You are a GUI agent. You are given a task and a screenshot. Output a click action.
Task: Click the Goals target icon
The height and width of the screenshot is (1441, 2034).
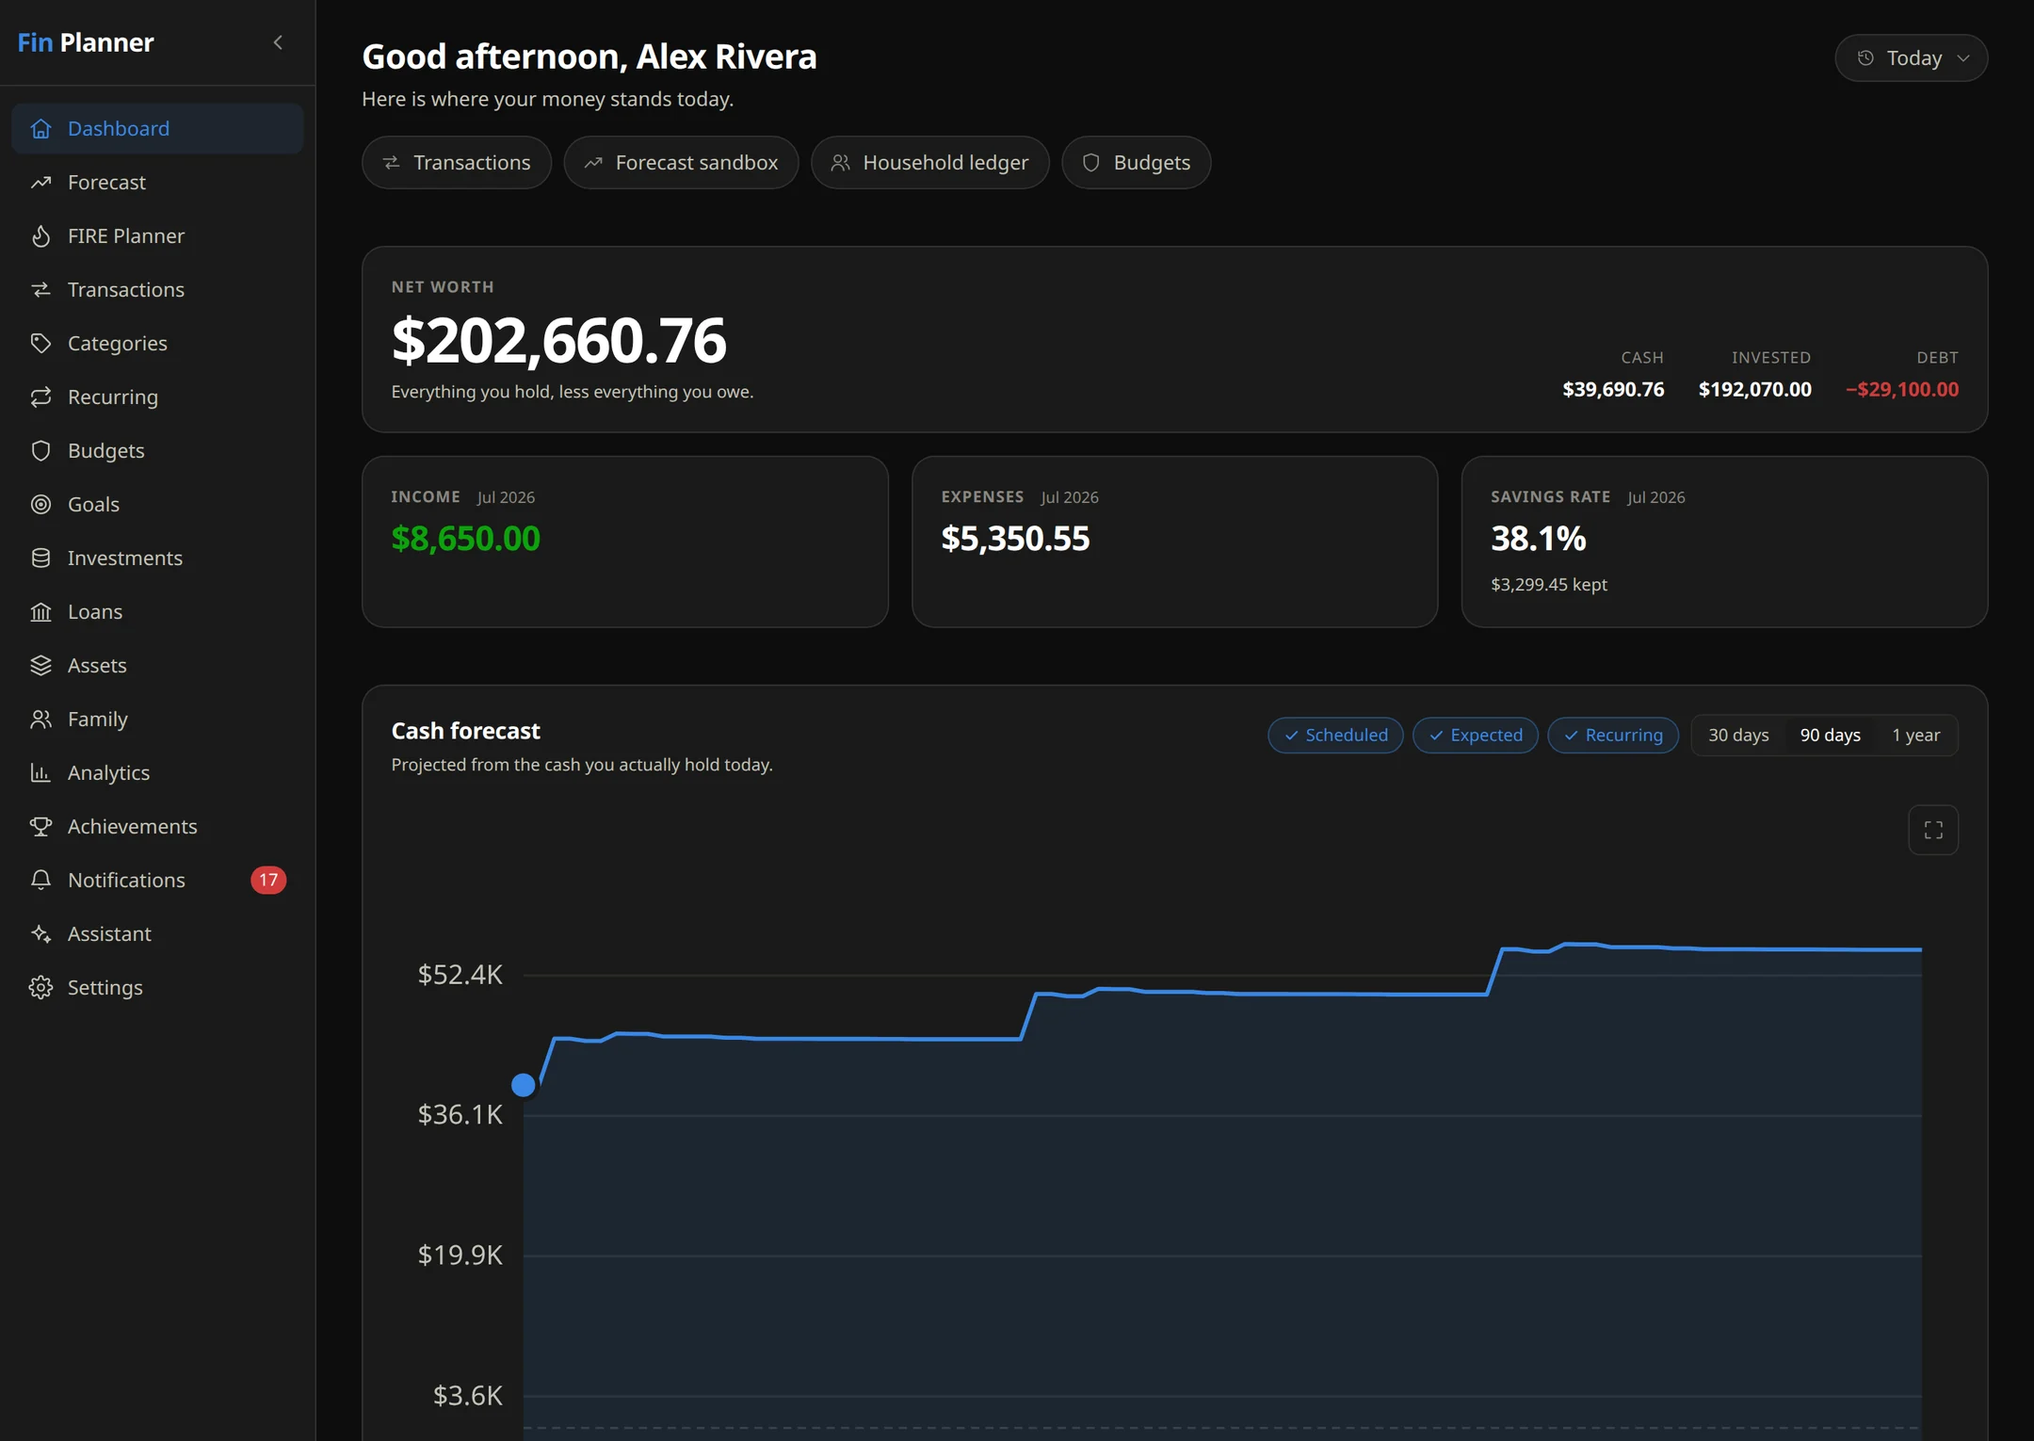coord(40,505)
